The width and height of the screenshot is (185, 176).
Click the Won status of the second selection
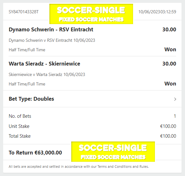point(170,84)
